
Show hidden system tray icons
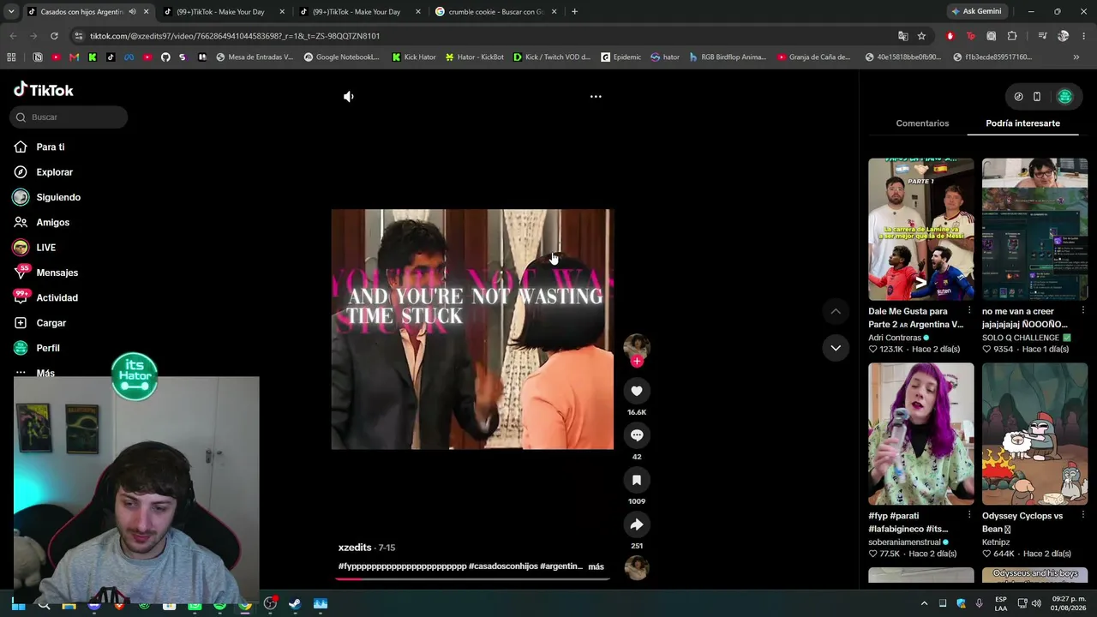point(924,603)
